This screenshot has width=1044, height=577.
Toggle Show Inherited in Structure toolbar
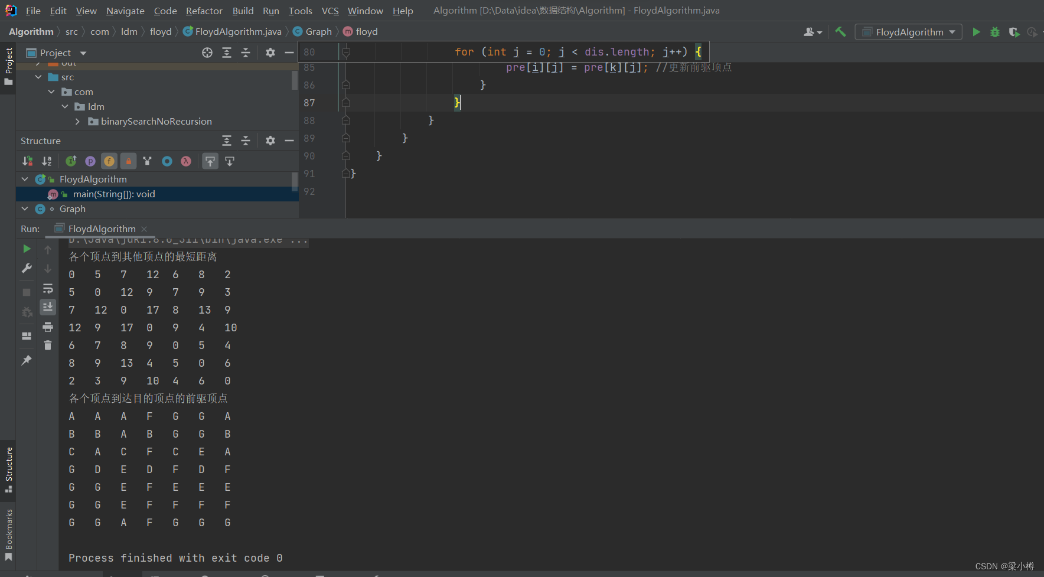coord(71,161)
